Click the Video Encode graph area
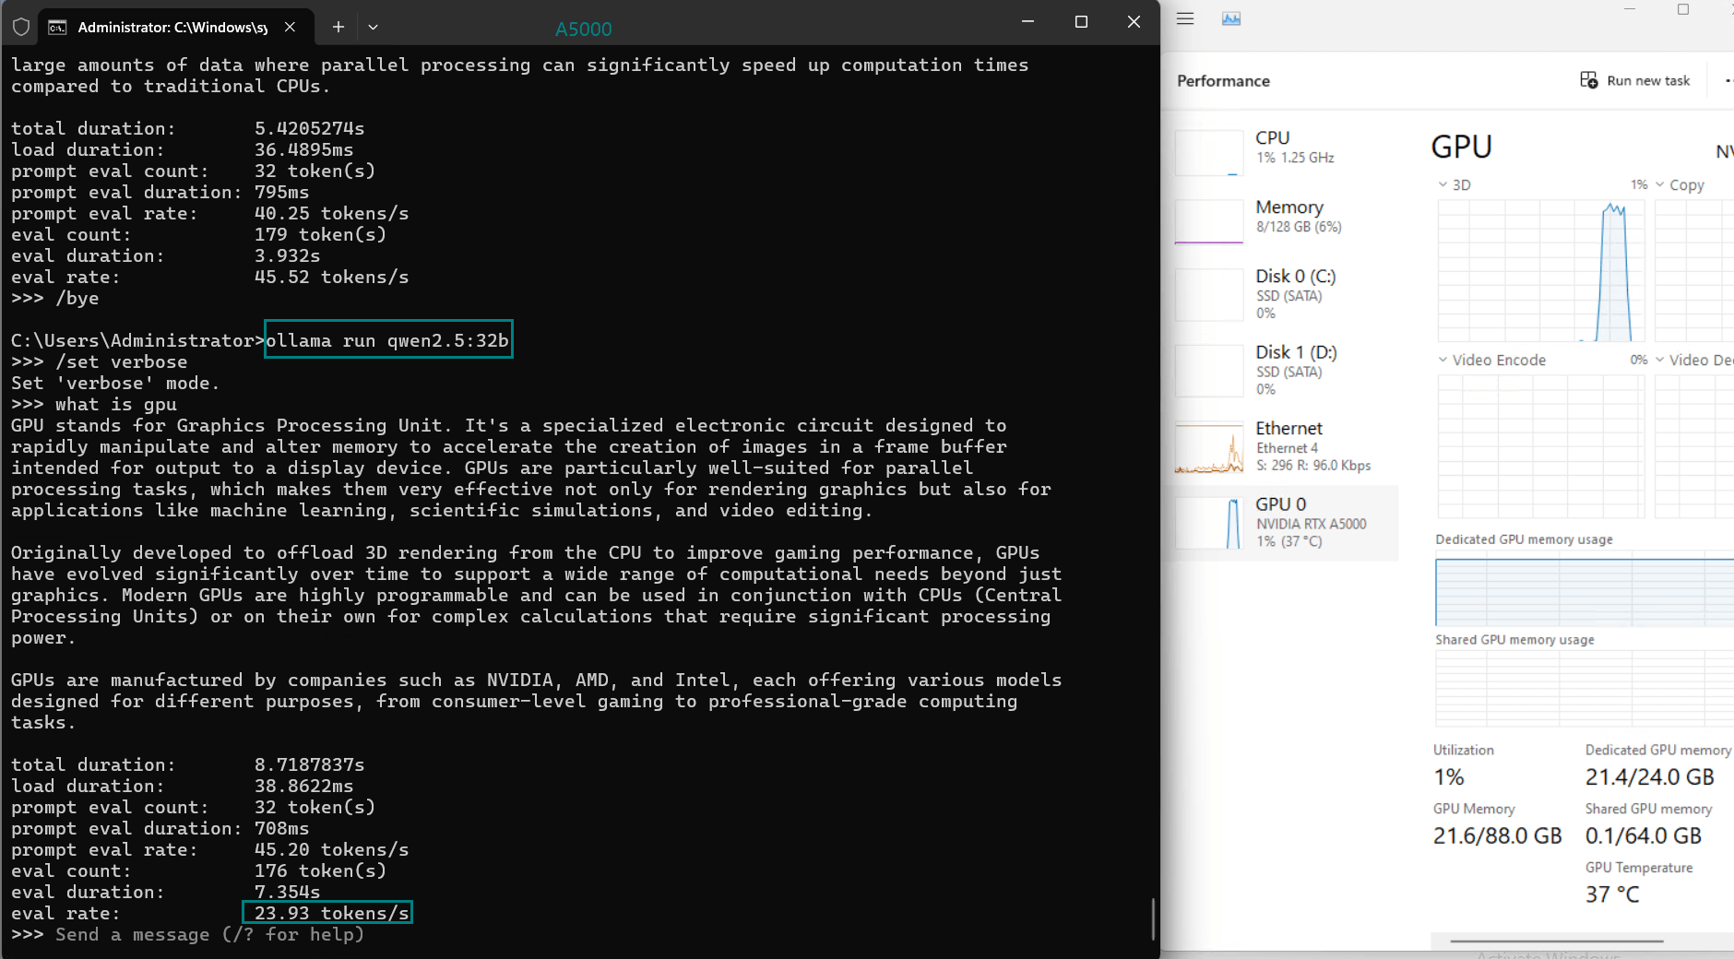Image resolution: width=1734 pixels, height=959 pixels. coord(1540,446)
